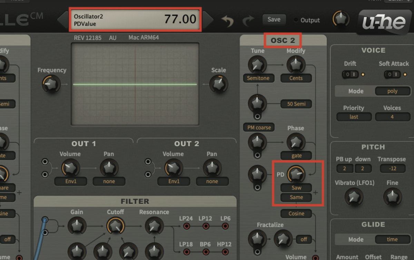
Task: Open the Env1 selector under Out 1 Volume
Action: click(70, 181)
